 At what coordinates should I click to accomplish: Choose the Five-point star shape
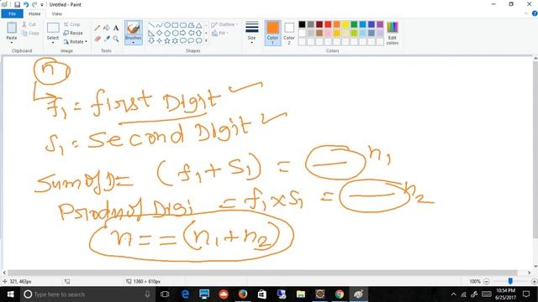167,41
